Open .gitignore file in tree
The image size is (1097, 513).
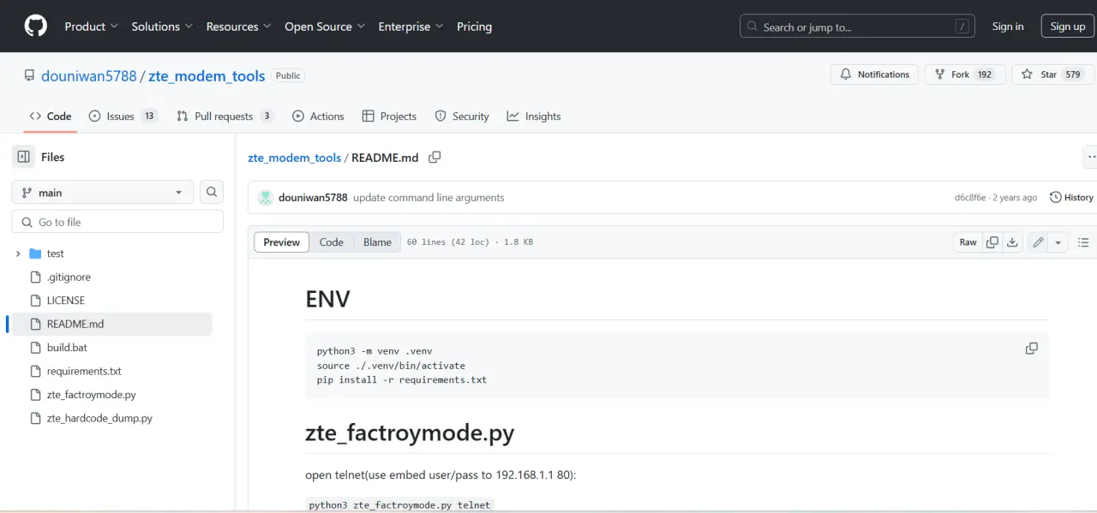tap(69, 277)
